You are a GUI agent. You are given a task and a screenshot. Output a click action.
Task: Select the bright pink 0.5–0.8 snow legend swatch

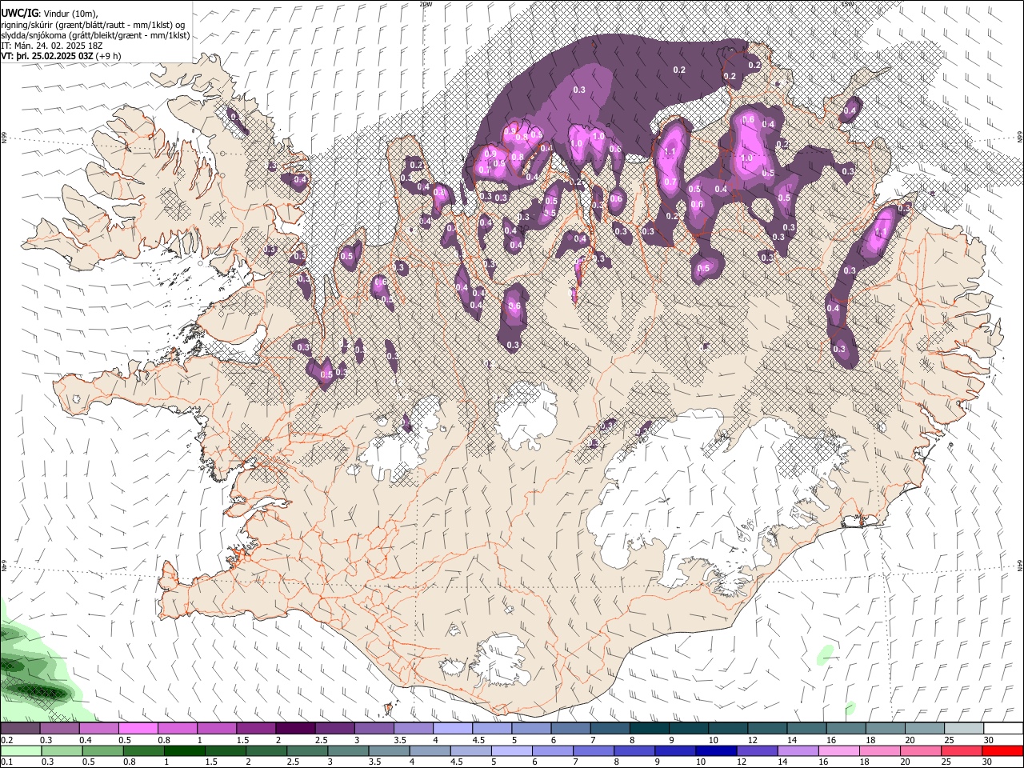tap(138, 728)
